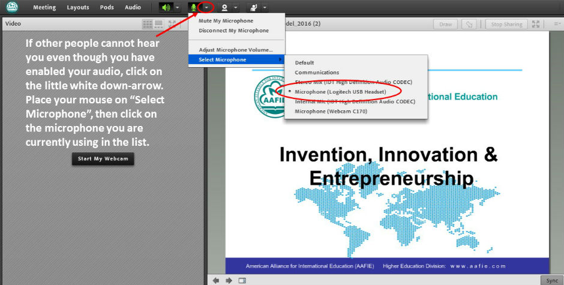Open the Meeting menu
The width and height of the screenshot is (564, 285).
click(x=44, y=7)
